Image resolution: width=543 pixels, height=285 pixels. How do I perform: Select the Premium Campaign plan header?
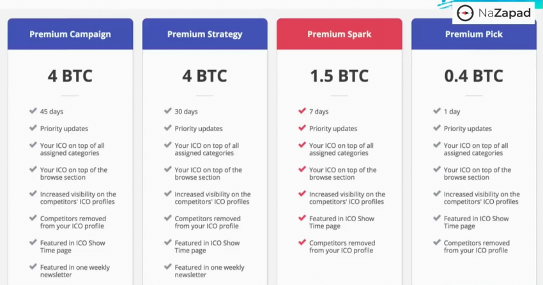(70, 34)
